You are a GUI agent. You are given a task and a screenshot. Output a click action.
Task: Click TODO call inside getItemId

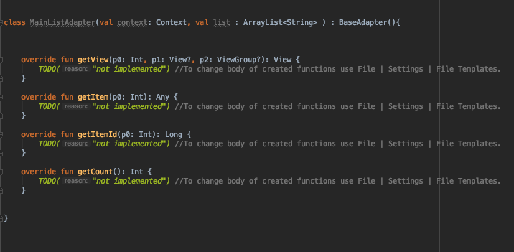click(x=47, y=144)
